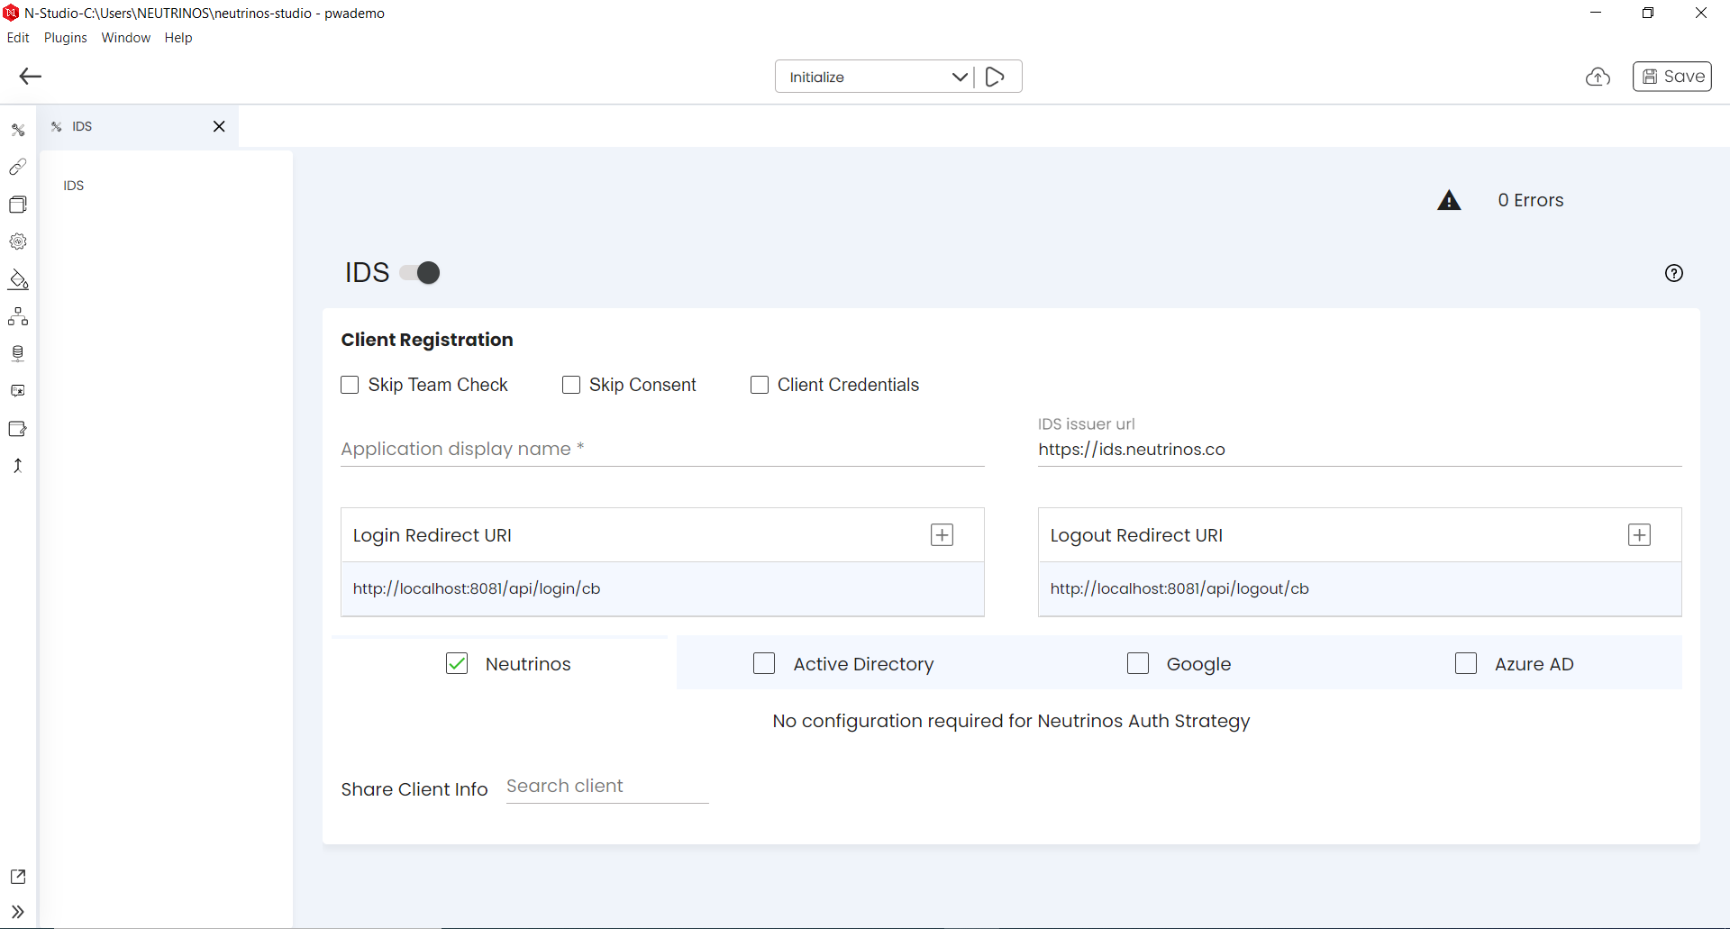This screenshot has height=929, width=1730.
Task: Click the Save button
Action: tap(1672, 77)
